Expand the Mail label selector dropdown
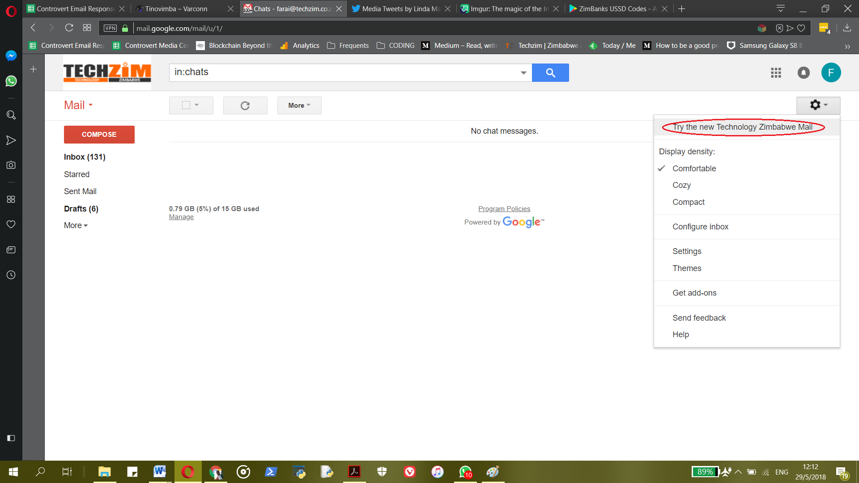 tap(78, 105)
